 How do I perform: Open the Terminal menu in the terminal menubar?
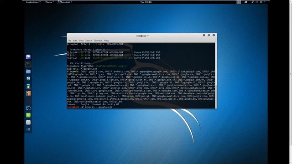click(x=98, y=41)
